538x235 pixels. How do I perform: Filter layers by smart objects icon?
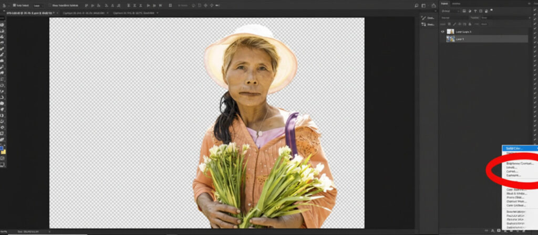click(486, 11)
